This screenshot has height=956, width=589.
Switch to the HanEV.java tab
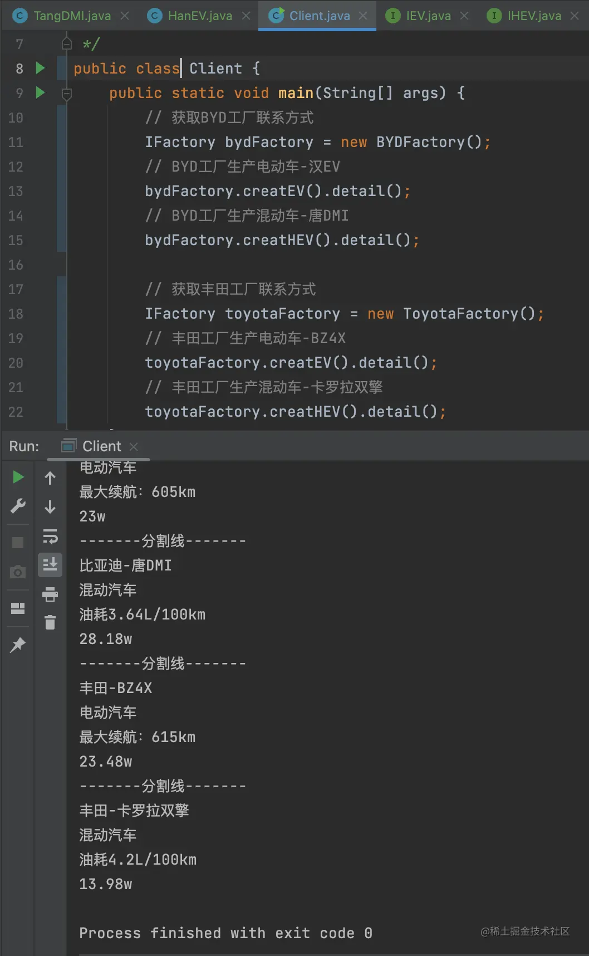[200, 16]
